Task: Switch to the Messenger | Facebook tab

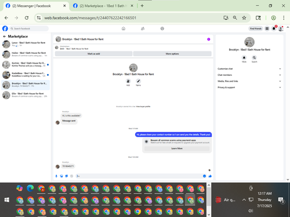Action: [x=36, y=6]
